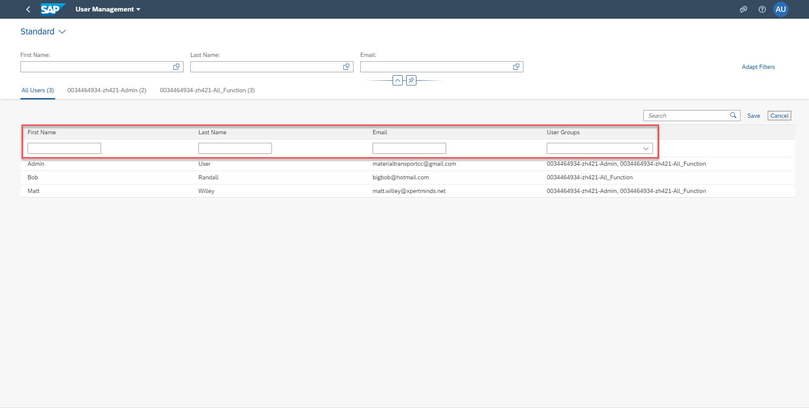This screenshot has height=408, width=809.
Task: Select the Willey last name cell
Action: [x=206, y=191]
